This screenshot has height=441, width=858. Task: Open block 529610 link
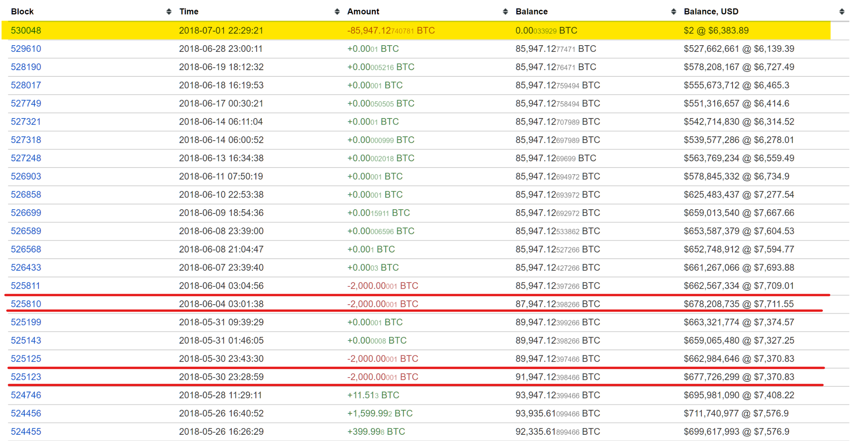pyautogui.click(x=26, y=49)
